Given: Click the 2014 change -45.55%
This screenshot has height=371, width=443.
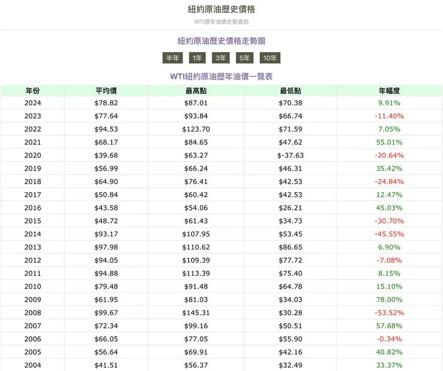Looking at the screenshot, I should pyautogui.click(x=389, y=235).
